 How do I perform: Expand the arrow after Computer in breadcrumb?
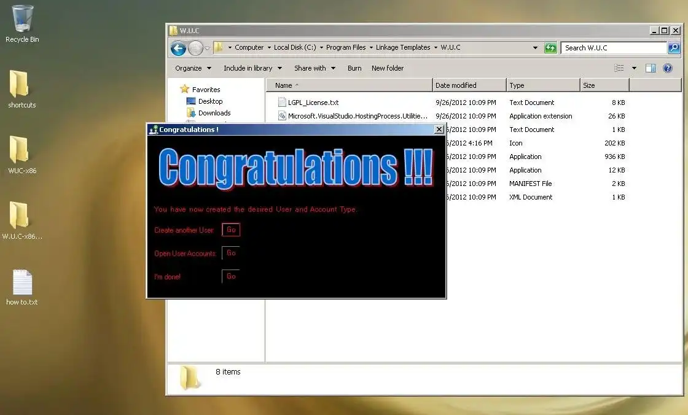tap(269, 47)
